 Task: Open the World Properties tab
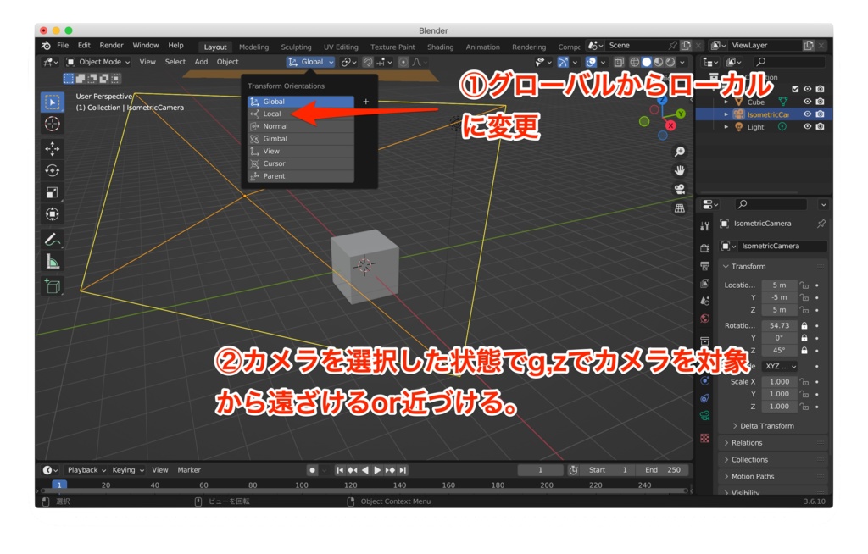[x=706, y=318]
